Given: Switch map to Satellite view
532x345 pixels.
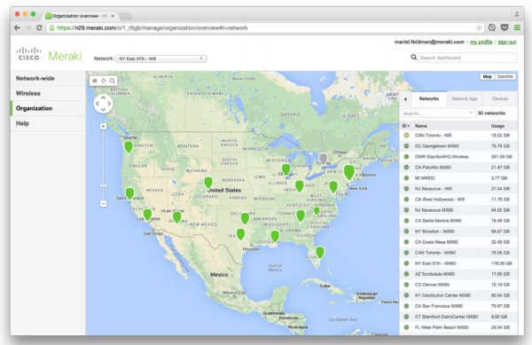Looking at the screenshot, I should 505,76.
